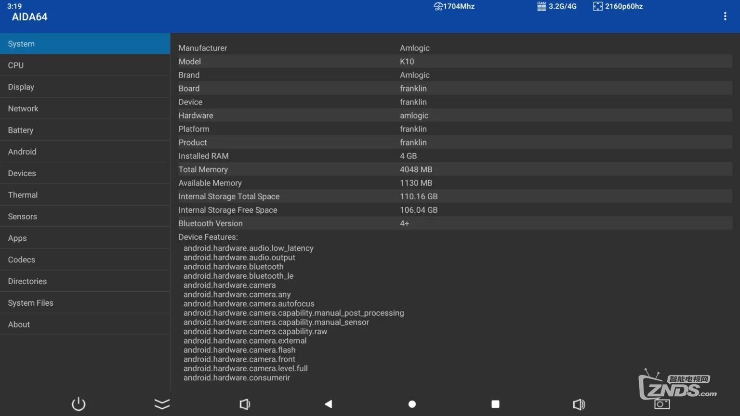Image resolution: width=740 pixels, height=416 pixels.
Task: Tap the back triangle navigation icon
Action: coord(329,404)
